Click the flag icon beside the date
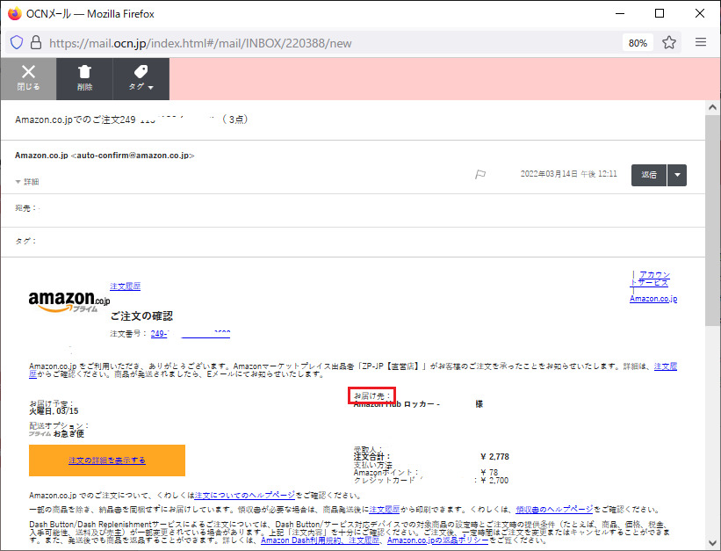Viewport: 721px width, 551px height. [x=480, y=175]
